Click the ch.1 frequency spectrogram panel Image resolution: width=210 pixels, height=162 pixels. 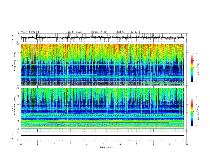point(102,65)
